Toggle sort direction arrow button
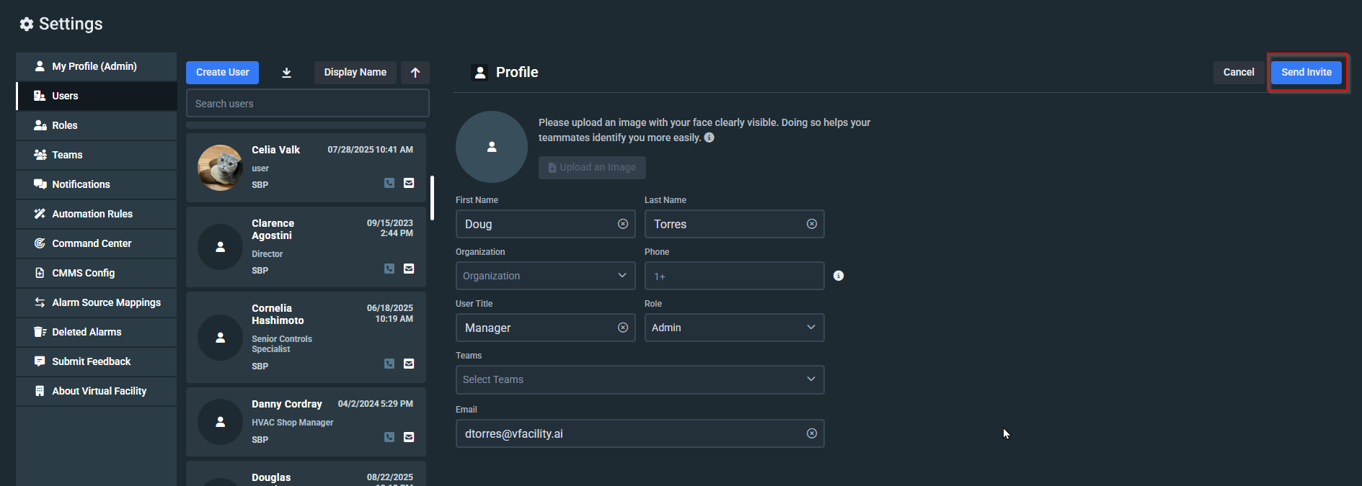This screenshot has height=486, width=1362. pyautogui.click(x=415, y=73)
